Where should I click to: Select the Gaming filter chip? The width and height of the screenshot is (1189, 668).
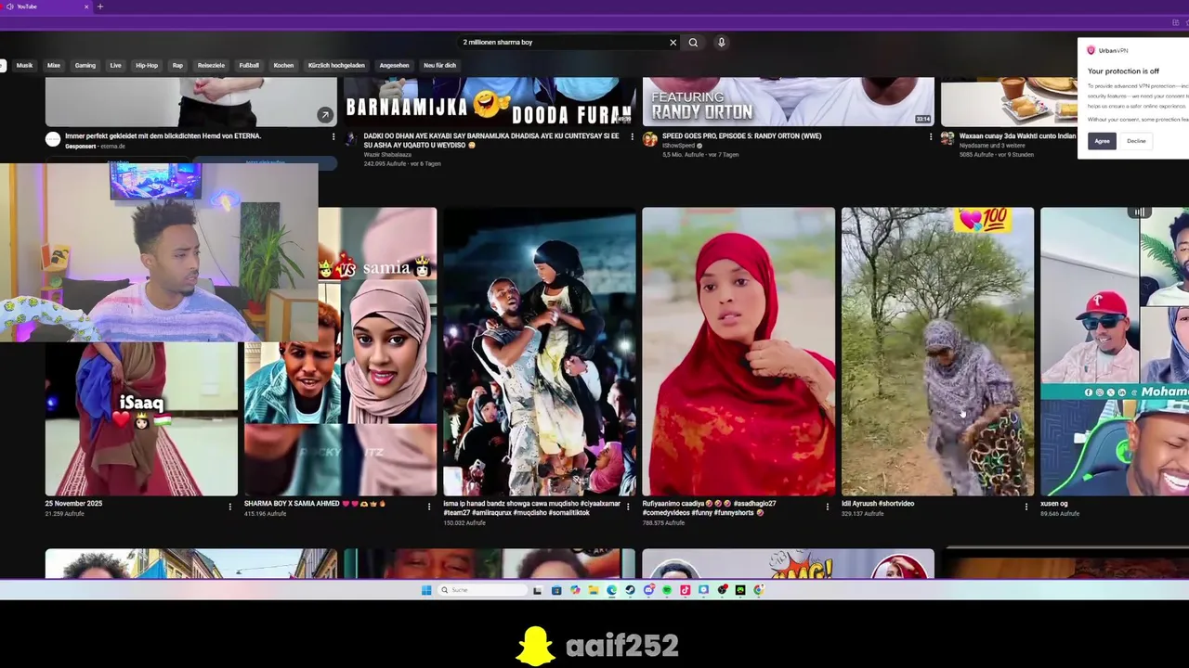[x=85, y=66]
